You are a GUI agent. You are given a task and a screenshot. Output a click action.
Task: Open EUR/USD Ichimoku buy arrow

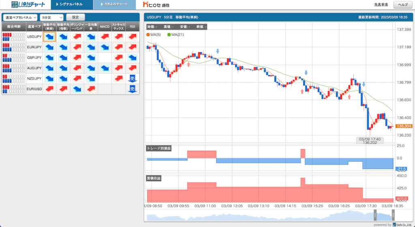(91, 89)
